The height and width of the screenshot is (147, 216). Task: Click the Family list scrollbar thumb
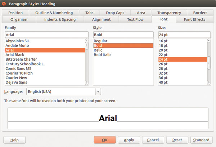click(87, 46)
